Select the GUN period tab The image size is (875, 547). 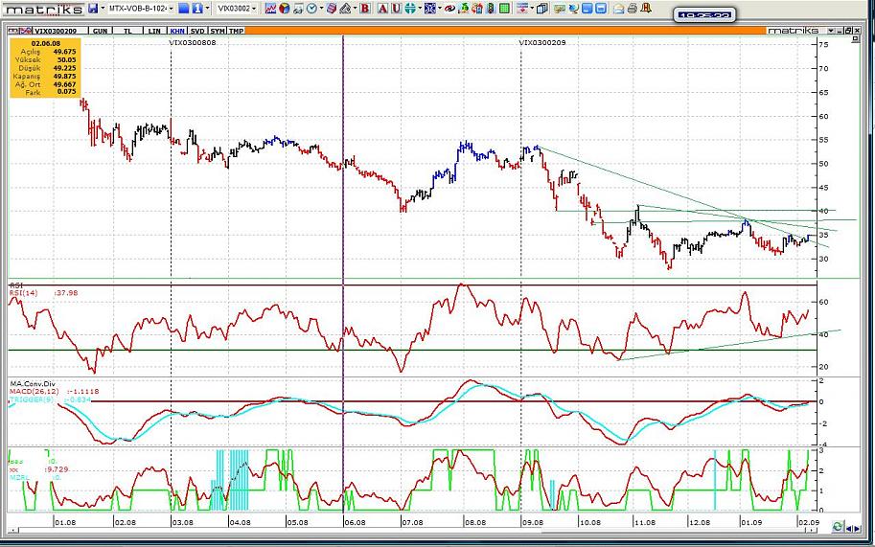tap(99, 31)
